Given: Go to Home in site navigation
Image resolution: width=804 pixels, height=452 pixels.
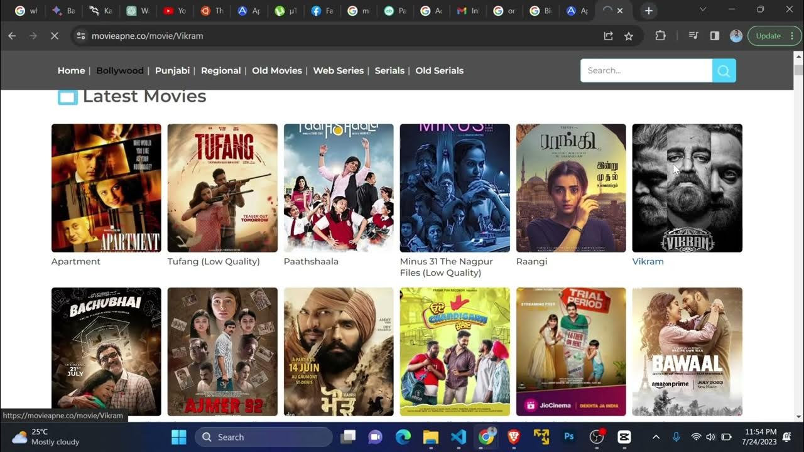Looking at the screenshot, I should (x=71, y=71).
